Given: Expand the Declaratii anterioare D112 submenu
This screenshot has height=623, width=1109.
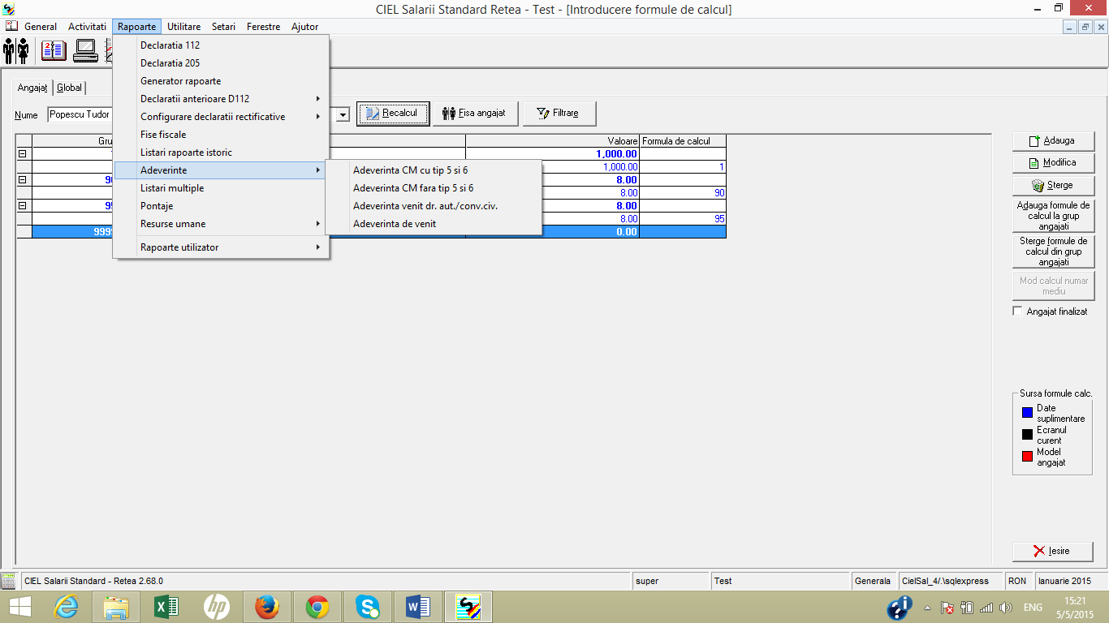Looking at the screenshot, I should tap(222, 99).
